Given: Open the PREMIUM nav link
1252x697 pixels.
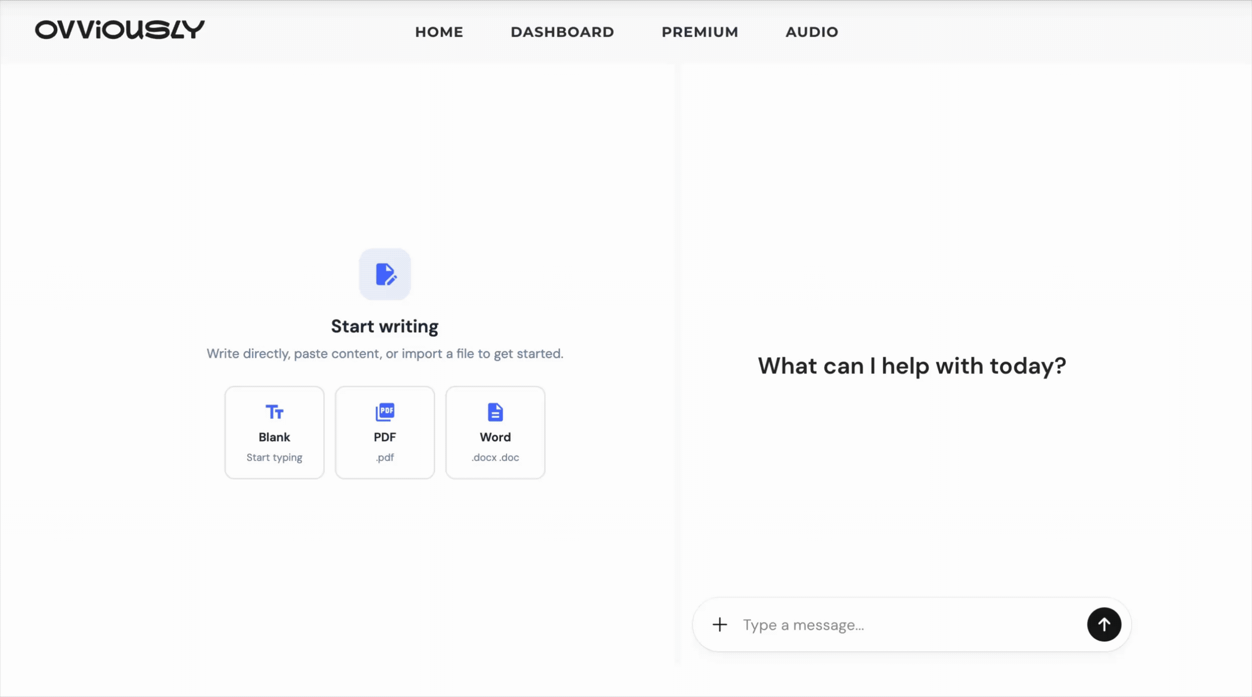Looking at the screenshot, I should (700, 32).
